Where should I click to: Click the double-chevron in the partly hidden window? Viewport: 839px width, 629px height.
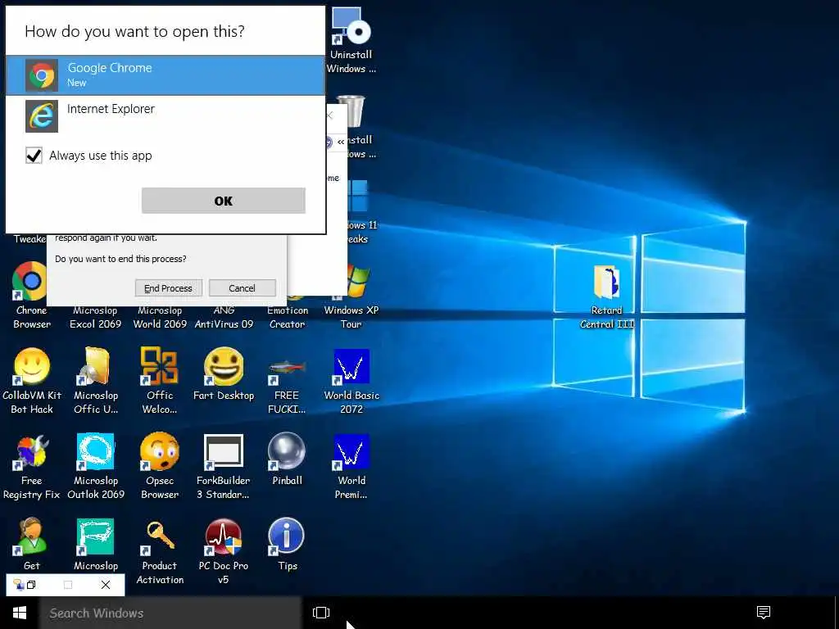point(341,143)
